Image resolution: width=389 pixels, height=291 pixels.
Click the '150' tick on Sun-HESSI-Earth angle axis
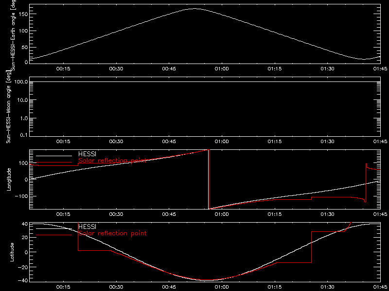pos(23,14)
